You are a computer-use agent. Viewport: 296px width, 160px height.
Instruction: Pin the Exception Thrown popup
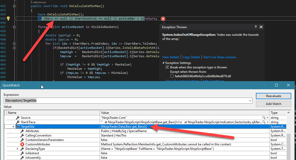coord(256,27)
